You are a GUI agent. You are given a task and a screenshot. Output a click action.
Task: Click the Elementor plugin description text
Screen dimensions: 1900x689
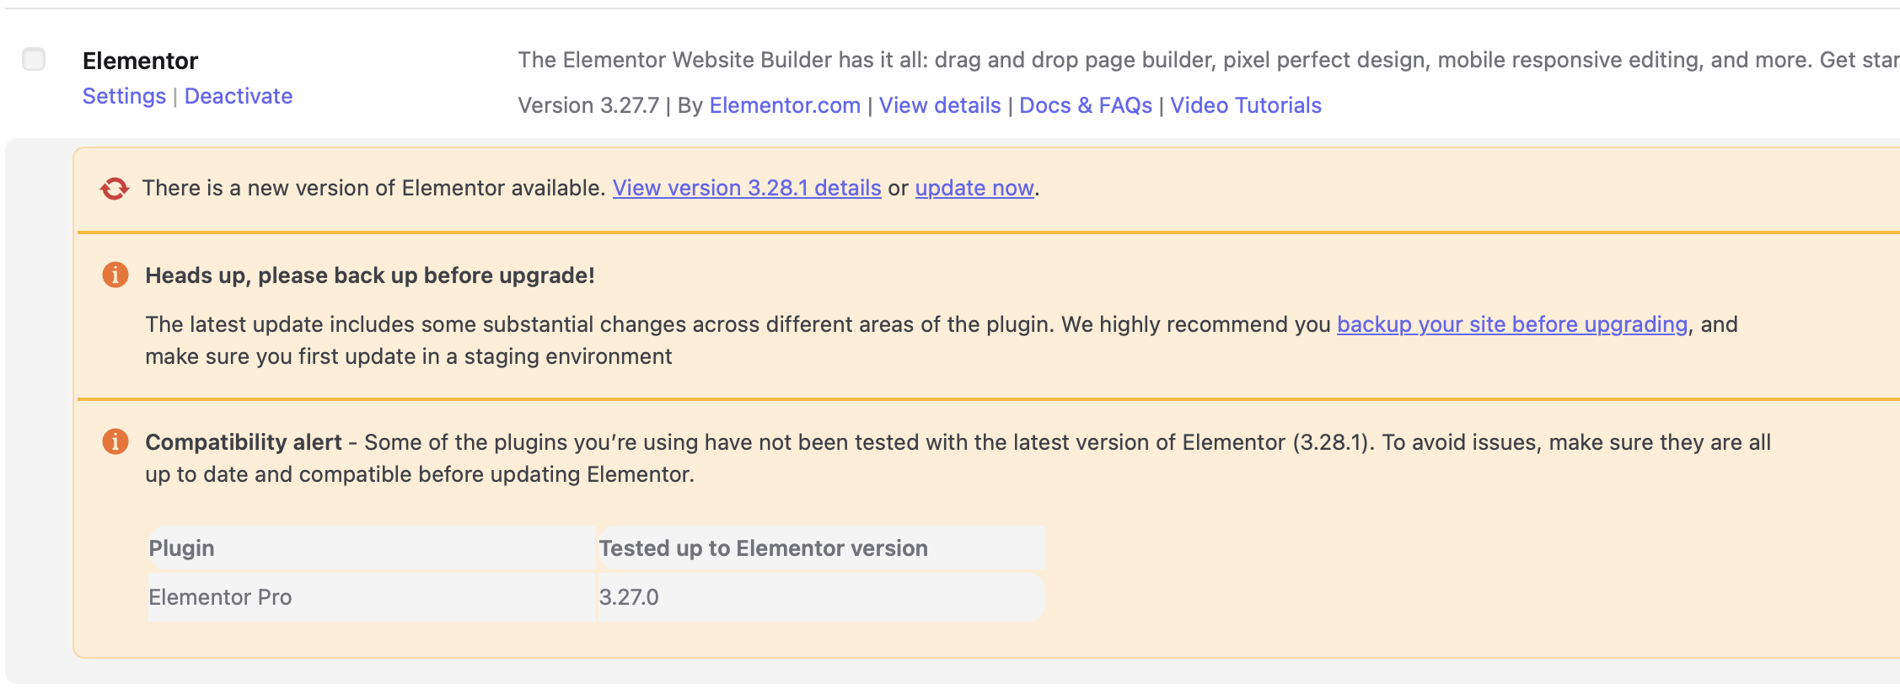(x=1208, y=60)
